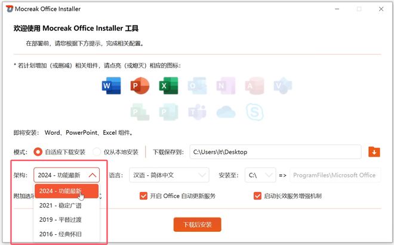This screenshot has width=394, height=245.
Task: Enable the Outlook component icon
Action: pos(197,86)
